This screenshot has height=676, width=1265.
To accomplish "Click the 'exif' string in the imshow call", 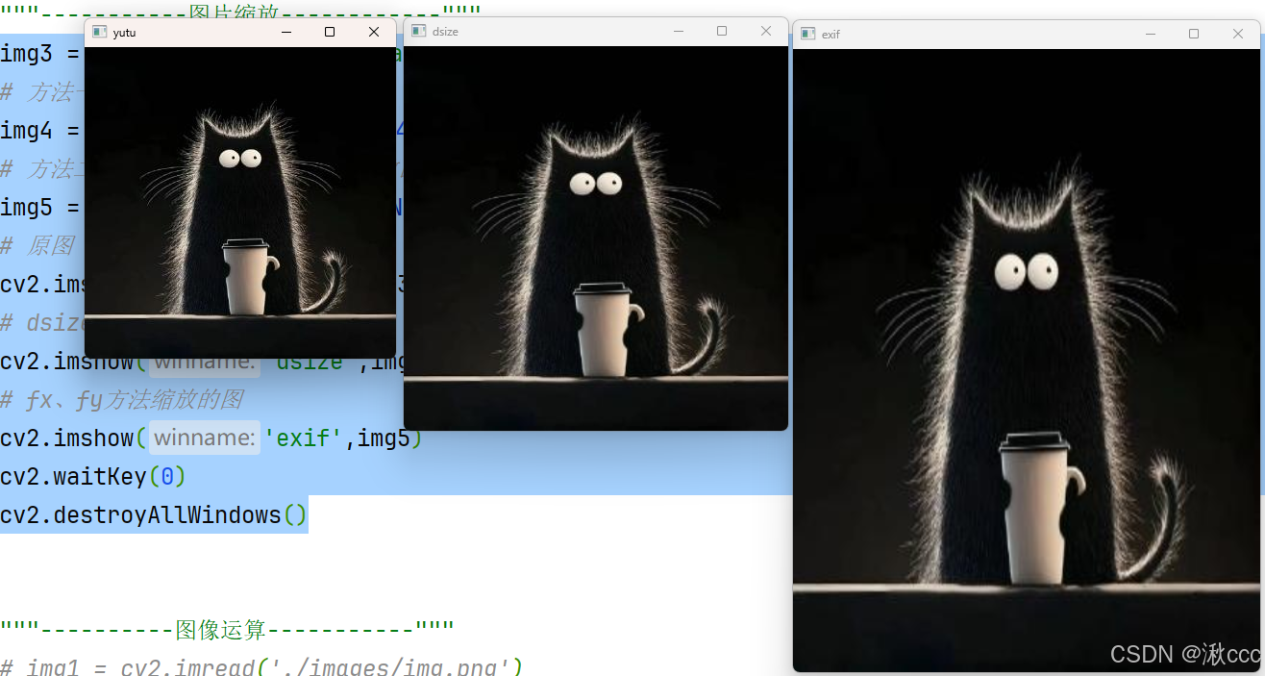I will tap(305, 438).
